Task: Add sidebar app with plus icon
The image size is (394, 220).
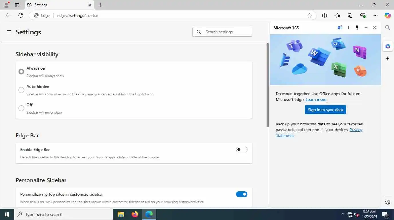Action: [x=387, y=58]
